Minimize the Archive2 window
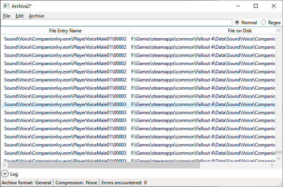283x187 pixels. (238, 6)
